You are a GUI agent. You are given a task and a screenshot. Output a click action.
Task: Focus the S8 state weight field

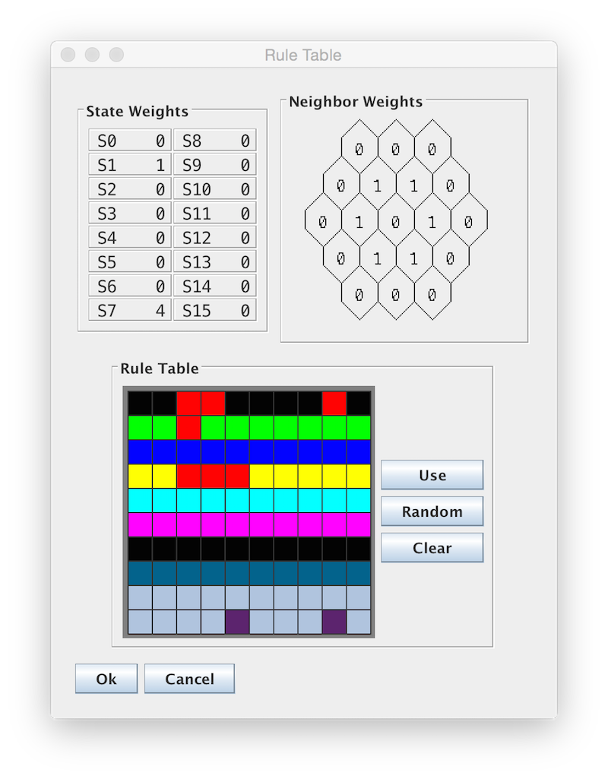point(215,140)
